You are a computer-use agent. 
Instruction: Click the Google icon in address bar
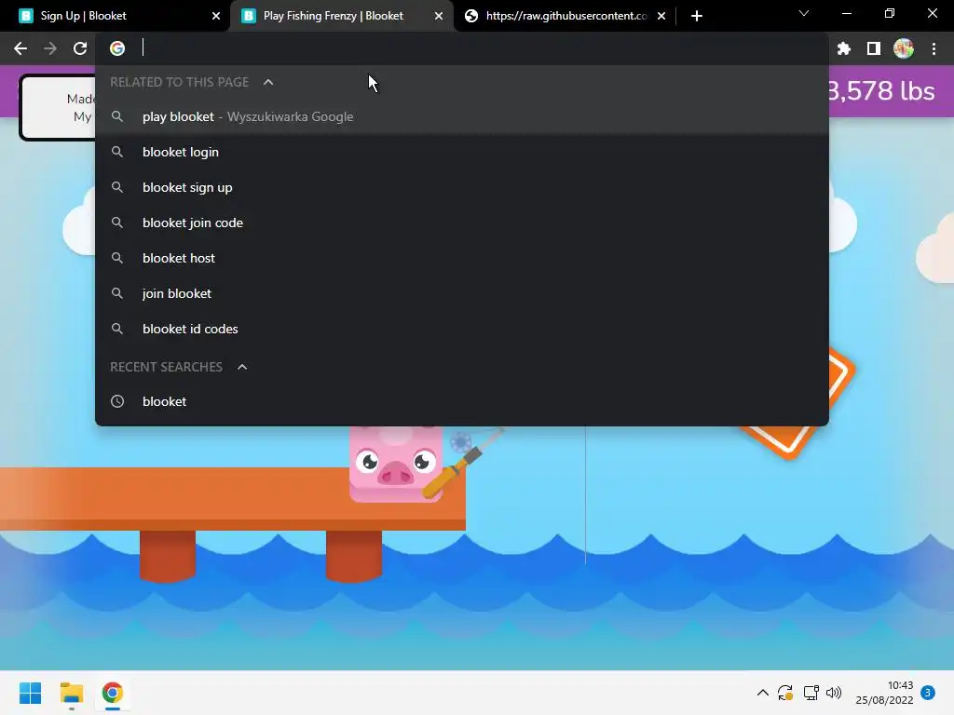(x=117, y=48)
